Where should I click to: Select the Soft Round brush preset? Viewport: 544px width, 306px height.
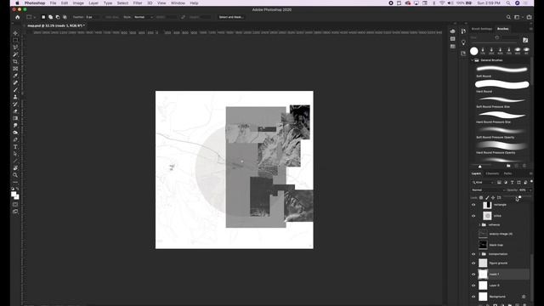pyautogui.click(x=501, y=71)
